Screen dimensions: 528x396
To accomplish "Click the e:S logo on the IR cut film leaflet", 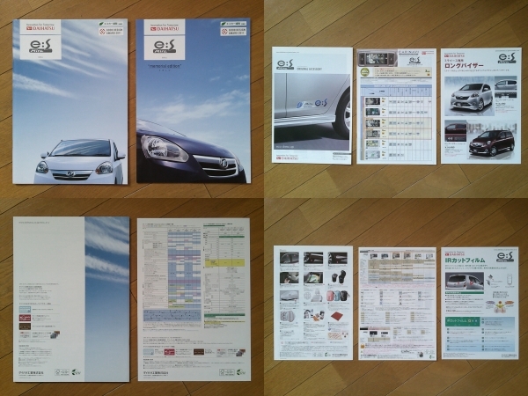I will click(x=504, y=257).
